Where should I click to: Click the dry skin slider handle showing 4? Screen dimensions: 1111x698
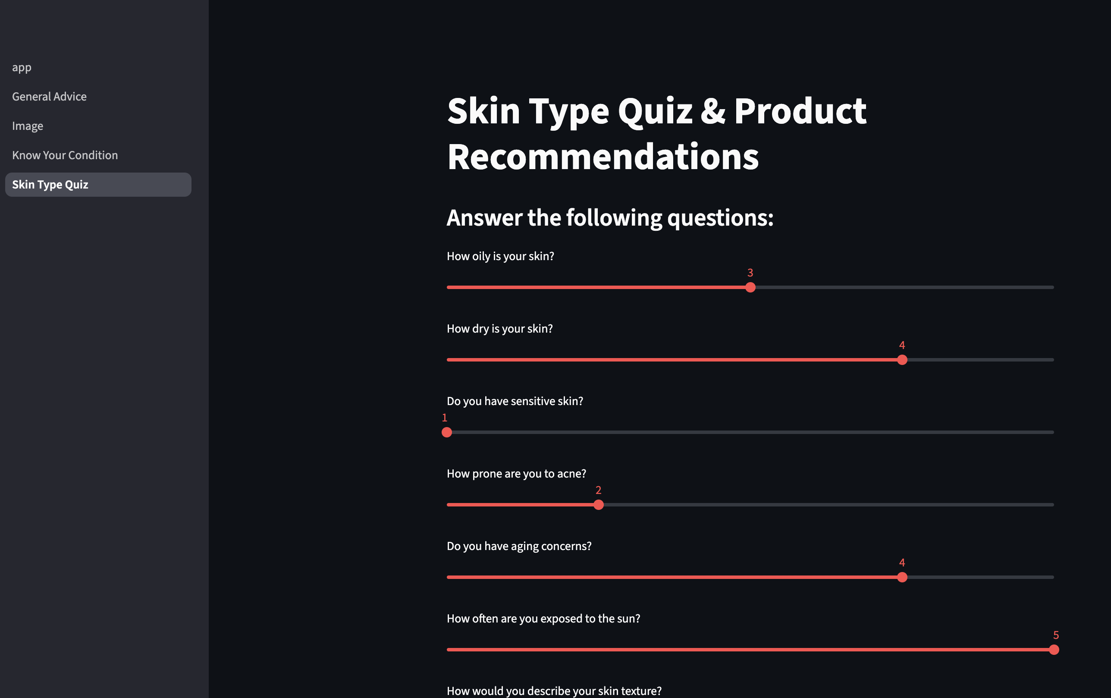tap(902, 360)
